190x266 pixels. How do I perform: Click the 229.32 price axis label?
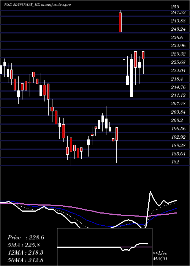[x=178, y=54]
